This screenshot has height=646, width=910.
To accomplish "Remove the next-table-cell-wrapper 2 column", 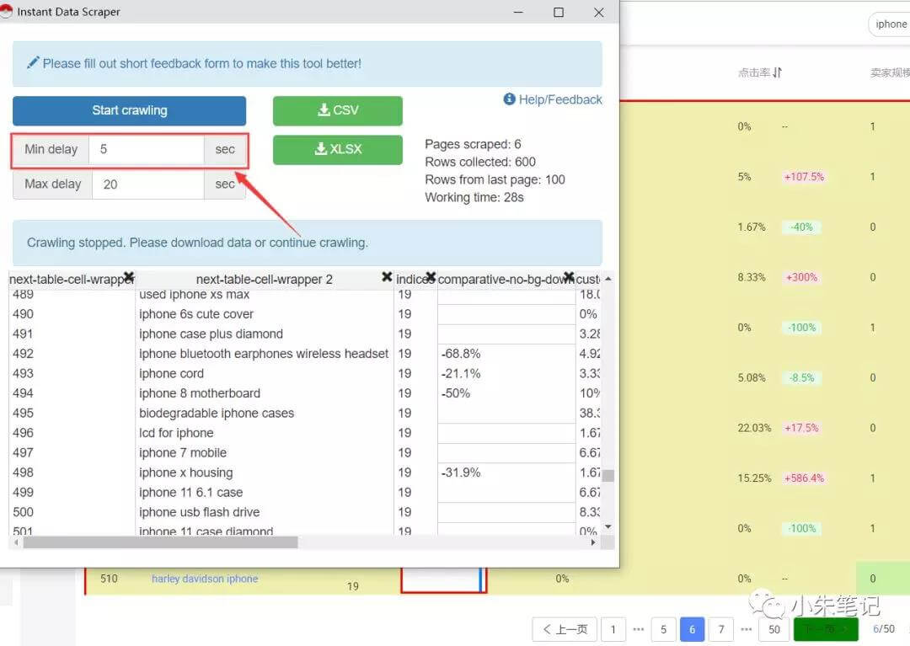I will [x=387, y=277].
